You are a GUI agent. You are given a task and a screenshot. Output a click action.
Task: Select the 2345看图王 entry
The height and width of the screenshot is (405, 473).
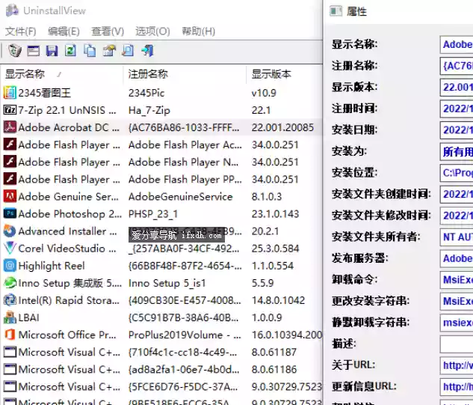pyautogui.click(x=44, y=93)
